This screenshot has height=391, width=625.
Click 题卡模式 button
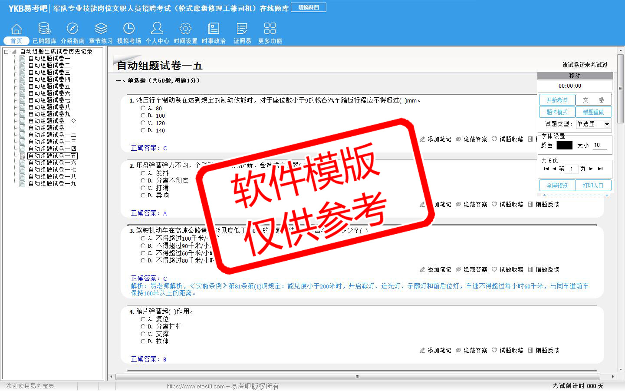557,112
